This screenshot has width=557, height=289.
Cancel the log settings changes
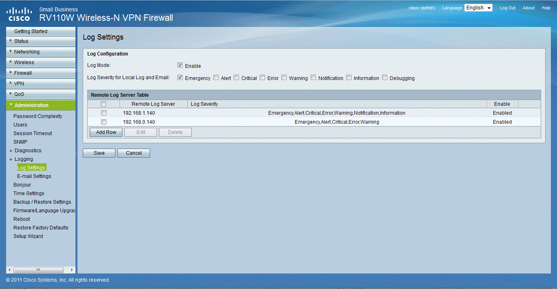134,153
